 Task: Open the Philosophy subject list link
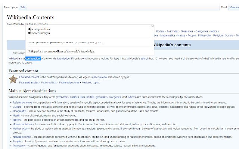tap(19, 146)
